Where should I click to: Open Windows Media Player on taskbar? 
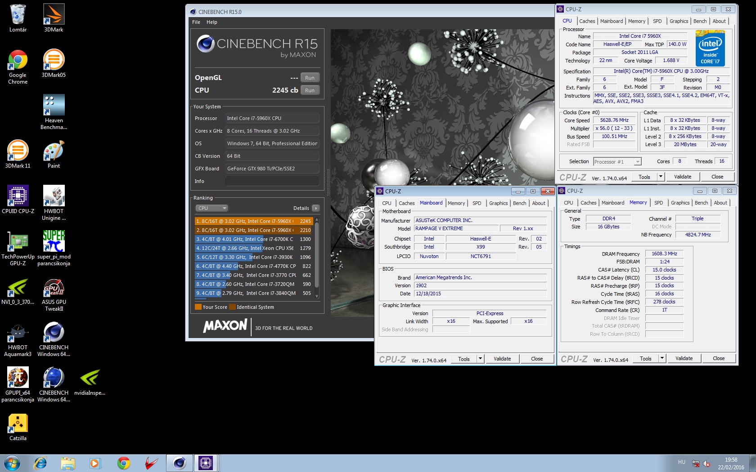[95, 463]
